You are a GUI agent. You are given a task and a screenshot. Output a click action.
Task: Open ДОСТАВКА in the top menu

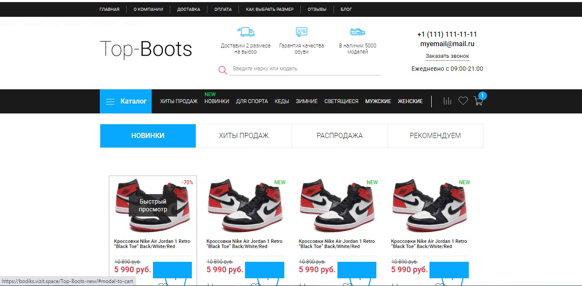(x=188, y=9)
